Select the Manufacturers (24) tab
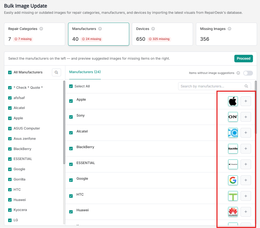The image size is (260, 228). (x=85, y=72)
